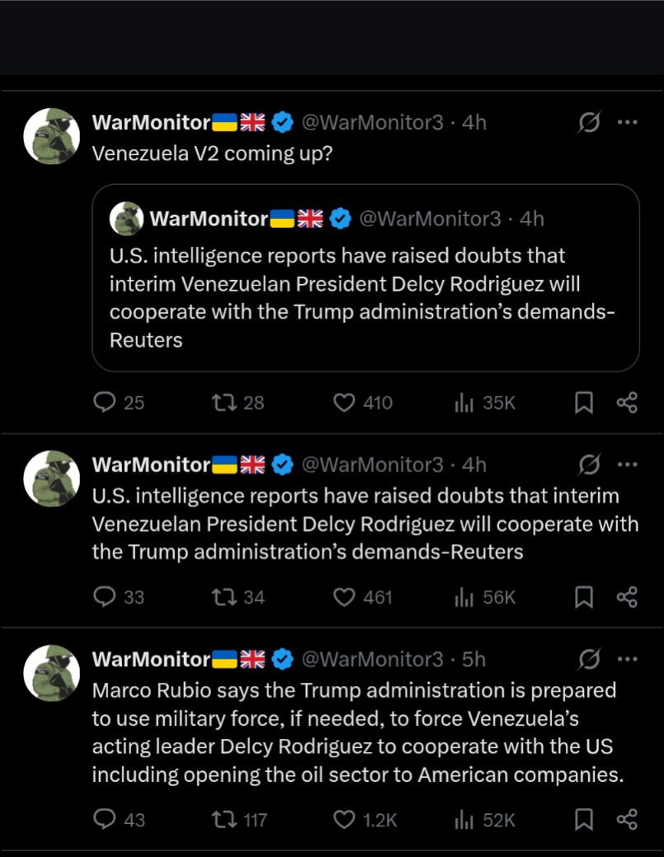This screenshot has height=857, width=664.
Task: Like the post with 461 likes
Action: point(344,597)
